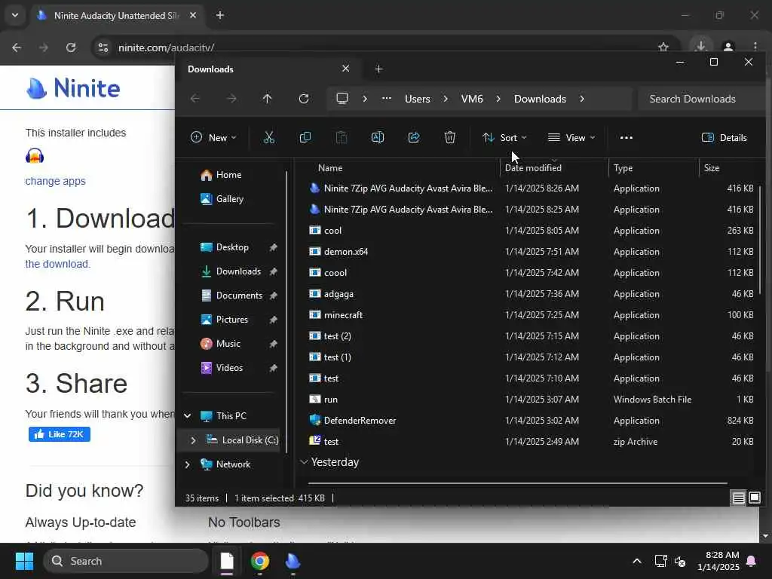
Task: Sort by the Date modified column header
Action: pyautogui.click(x=554, y=168)
